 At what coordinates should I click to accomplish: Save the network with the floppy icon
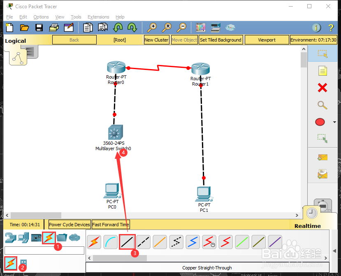point(39,28)
